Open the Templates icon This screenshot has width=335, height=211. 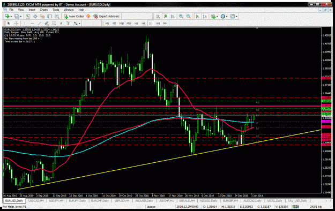[x=233, y=16]
